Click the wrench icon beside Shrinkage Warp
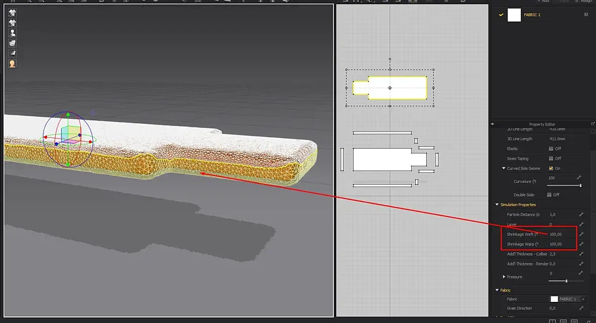 coord(581,244)
